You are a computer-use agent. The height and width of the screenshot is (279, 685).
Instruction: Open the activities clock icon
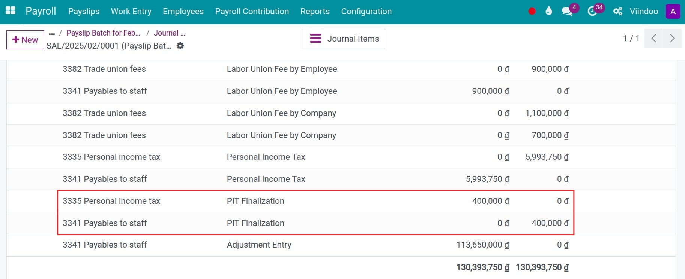point(592,11)
